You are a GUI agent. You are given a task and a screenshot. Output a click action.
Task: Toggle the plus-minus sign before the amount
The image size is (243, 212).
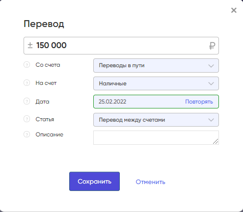coord(30,45)
